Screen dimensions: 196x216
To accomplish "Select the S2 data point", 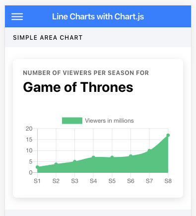I will pos(56,164).
